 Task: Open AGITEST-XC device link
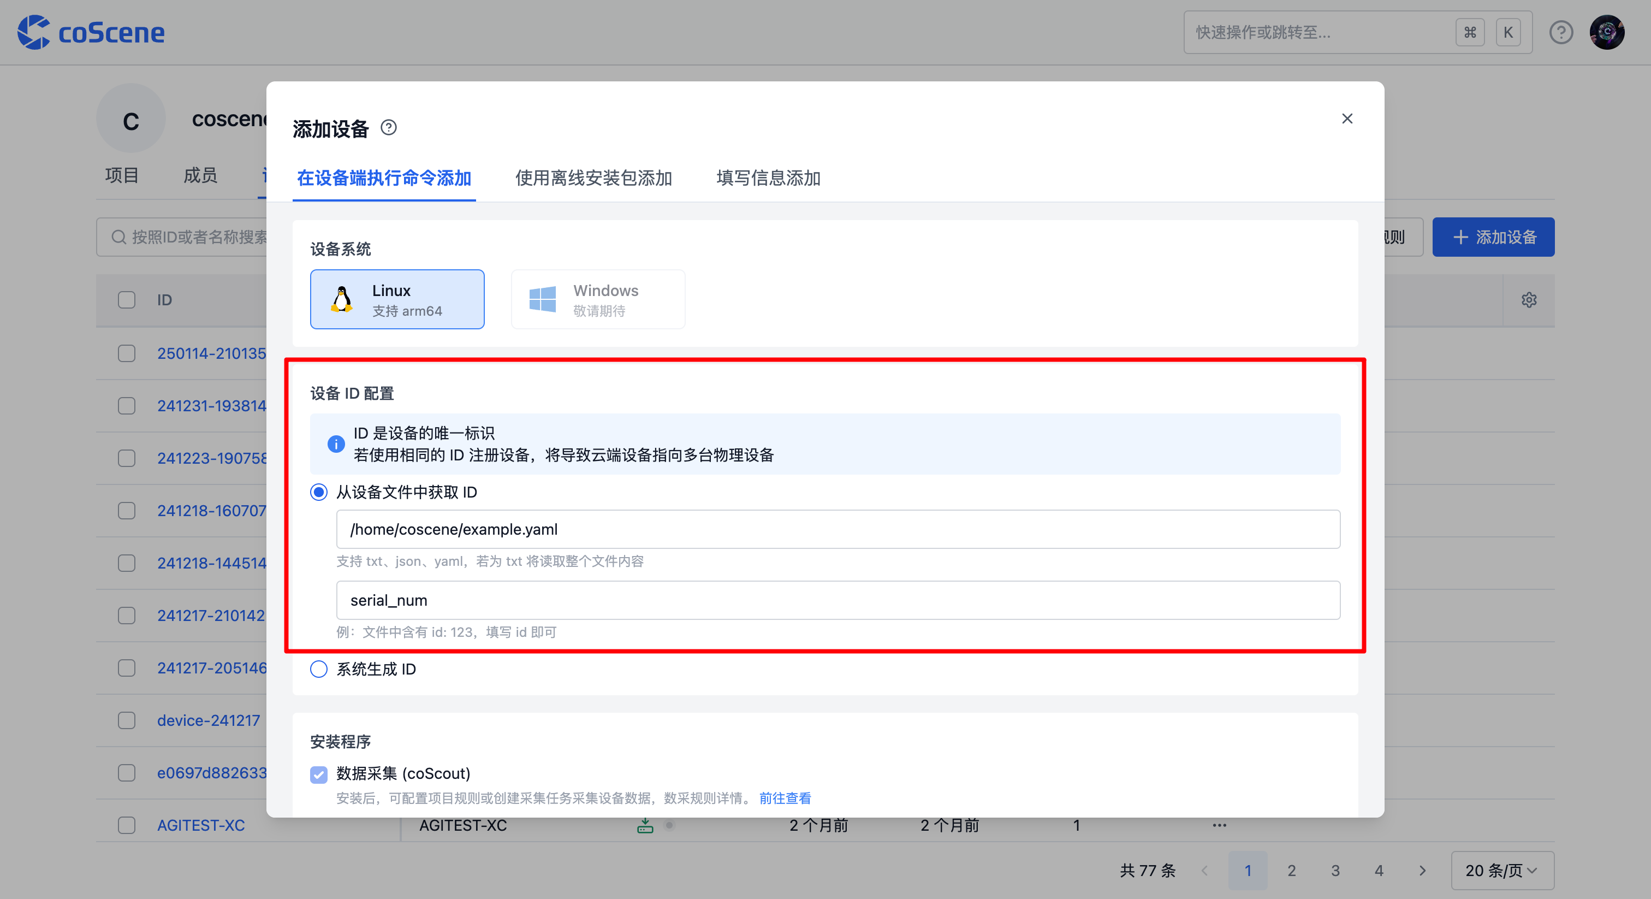click(200, 825)
